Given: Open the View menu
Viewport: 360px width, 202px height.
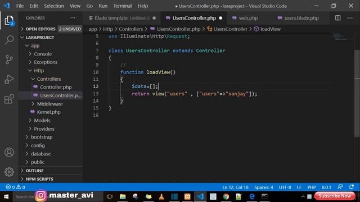Looking at the screenshot, I should coord(75,6).
